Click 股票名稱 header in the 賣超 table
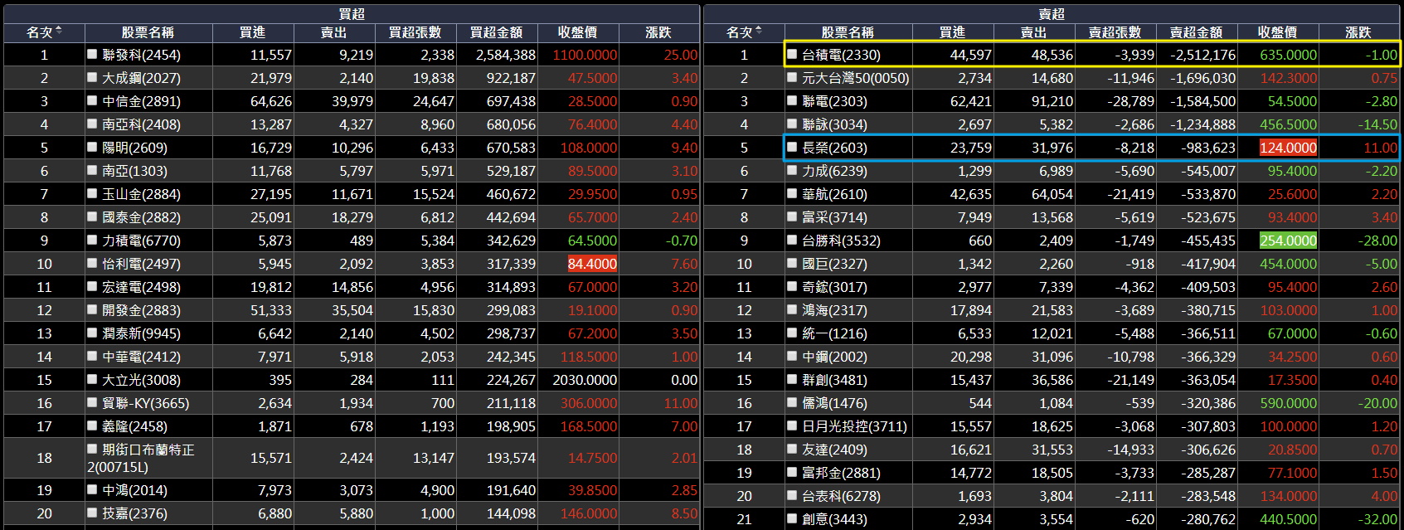Image resolution: width=1404 pixels, height=530 pixels. [x=848, y=32]
